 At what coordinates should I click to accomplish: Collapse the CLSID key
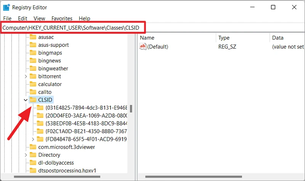point(26,100)
